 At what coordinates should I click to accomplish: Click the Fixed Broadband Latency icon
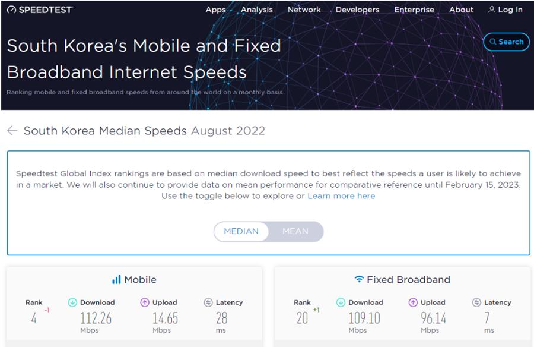point(476,302)
